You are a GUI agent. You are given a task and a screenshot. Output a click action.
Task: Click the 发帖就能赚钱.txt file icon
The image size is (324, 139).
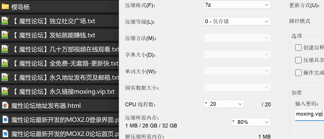pos(5,35)
